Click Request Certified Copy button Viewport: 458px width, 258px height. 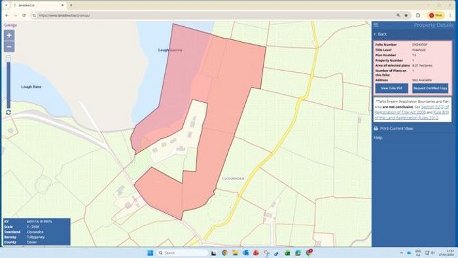pyautogui.click(x=431, y=88)
